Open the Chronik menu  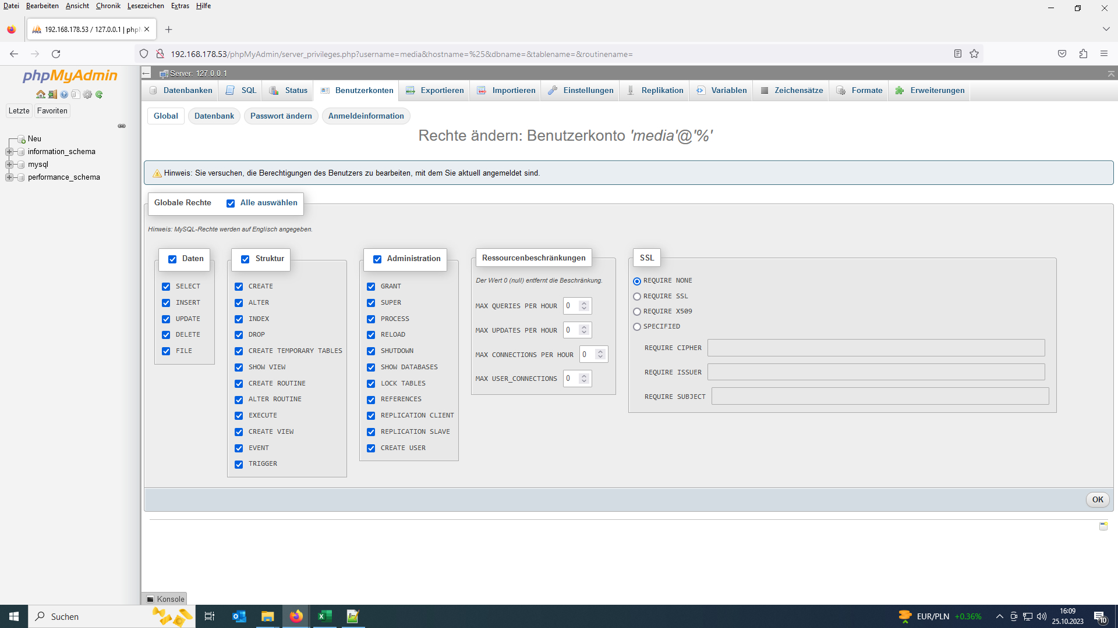point(108,6)
